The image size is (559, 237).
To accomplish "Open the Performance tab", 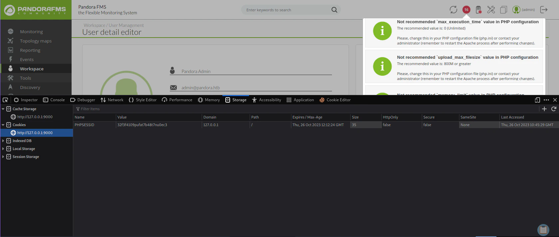I will click(x=177, y=100).
